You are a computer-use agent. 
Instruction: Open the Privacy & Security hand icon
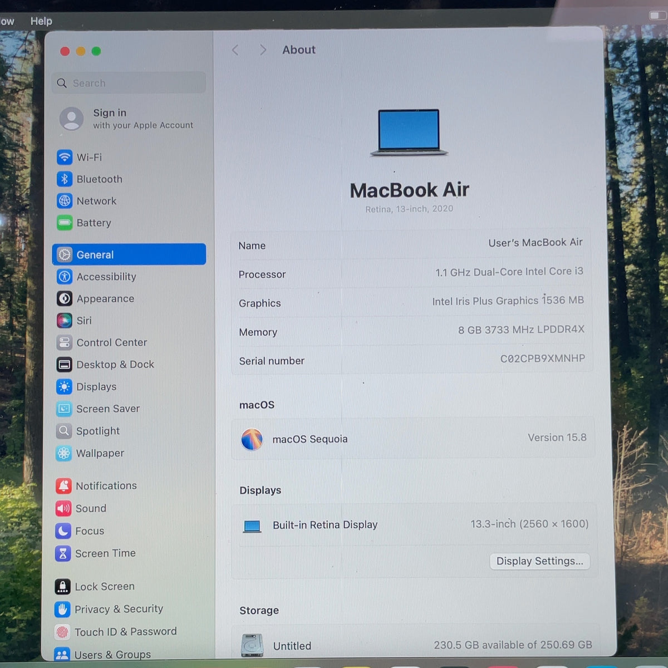pyautogui.click(x=62, y=609)
